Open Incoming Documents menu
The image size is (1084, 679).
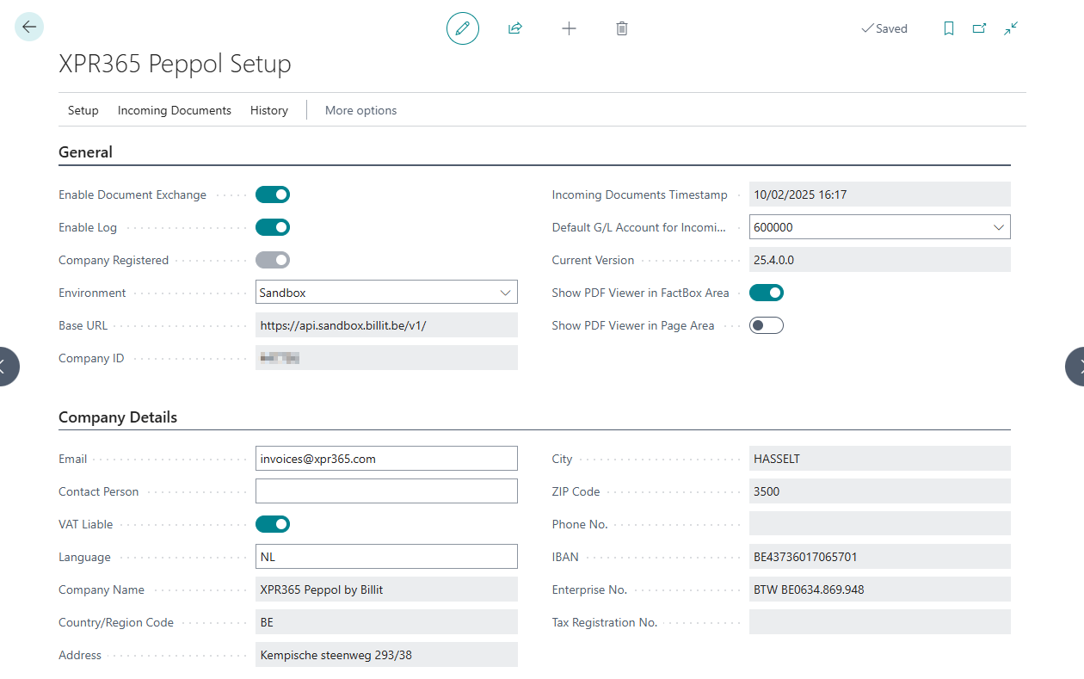pos(175,110)
